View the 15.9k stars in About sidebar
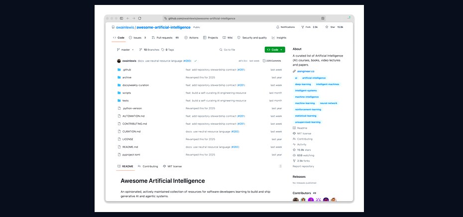 pyautogui.click(x=301, y=150)
